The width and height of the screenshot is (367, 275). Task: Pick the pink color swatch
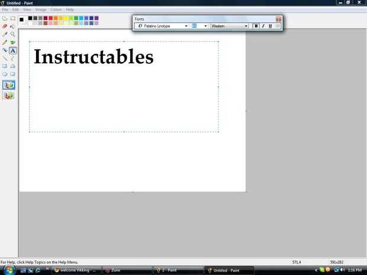pyautogui.click(x=50, y=23)
